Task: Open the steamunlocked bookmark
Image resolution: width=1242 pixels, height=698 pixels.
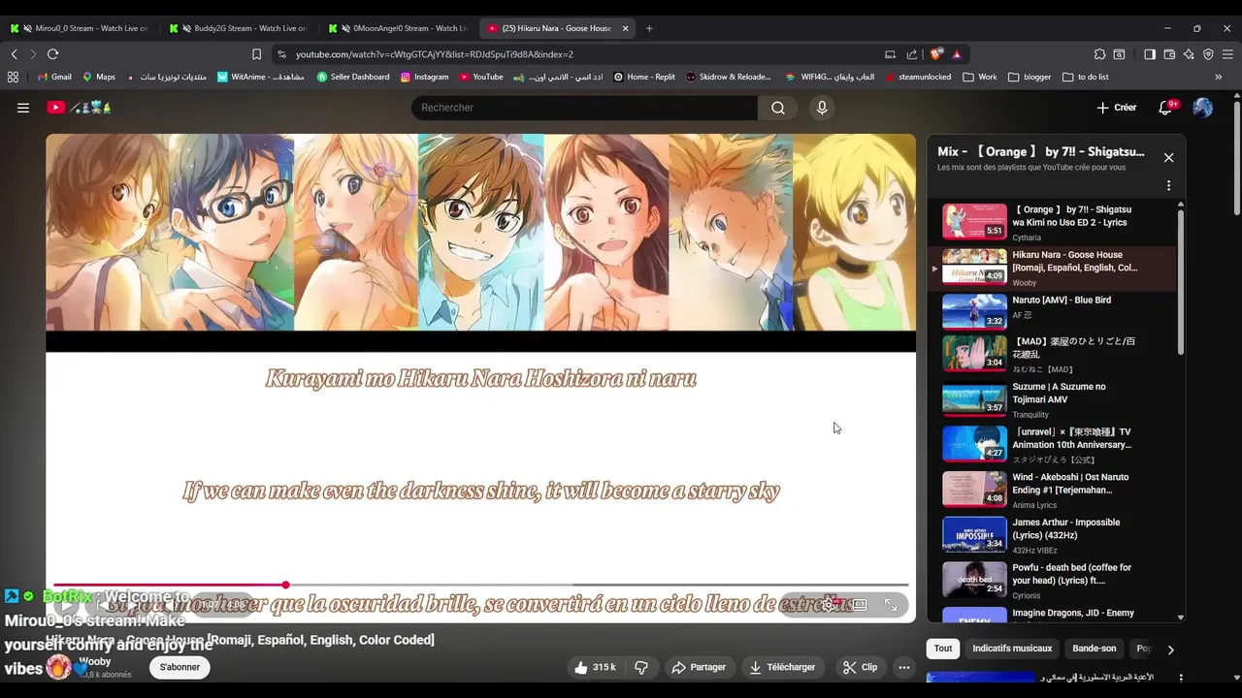Action: click(x=918, y=77)
